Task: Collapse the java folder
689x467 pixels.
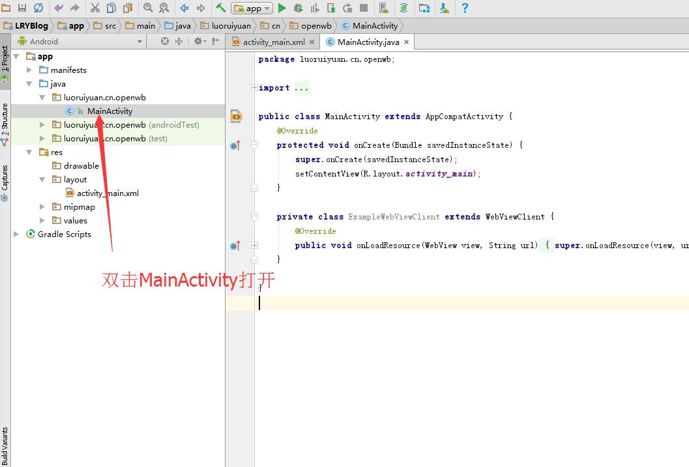Action: click(x=29, y=84)
